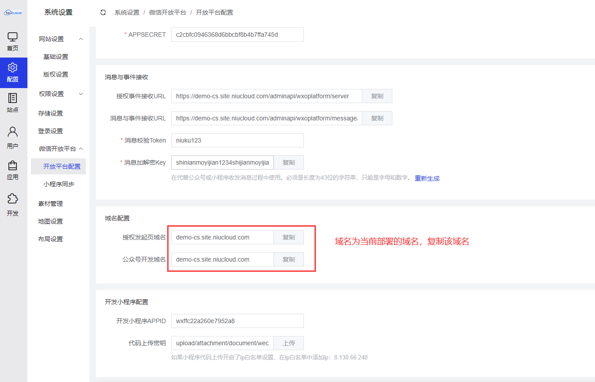The image size is (595, 382).
Task: Focus the 授权事件接收URL input field
Action: pos(267,96)
